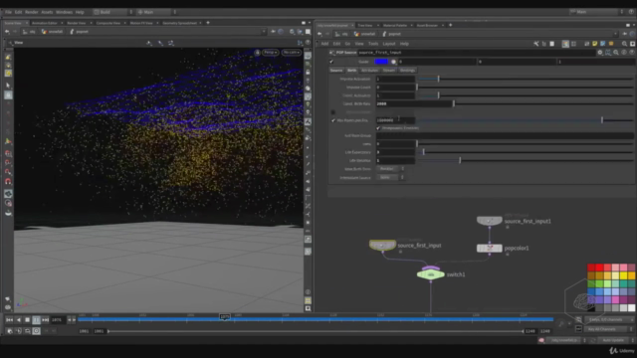
Task: Open the Windows menu in main menu bar
Action: [x=64, y=12]
